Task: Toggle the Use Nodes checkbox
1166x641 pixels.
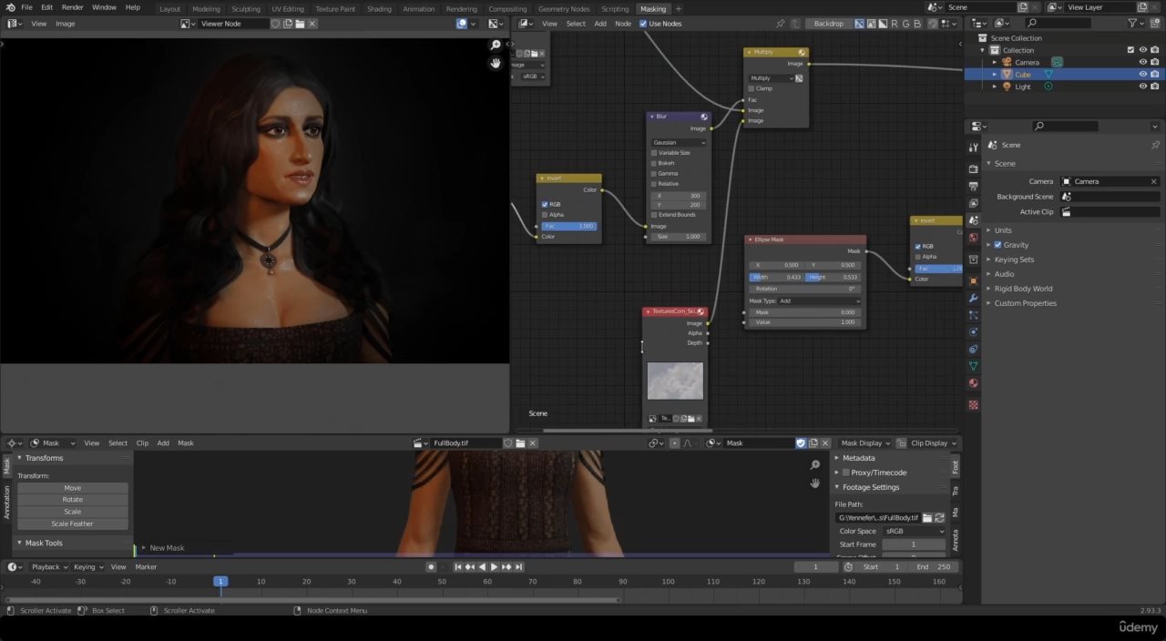Action: (643, 24)
